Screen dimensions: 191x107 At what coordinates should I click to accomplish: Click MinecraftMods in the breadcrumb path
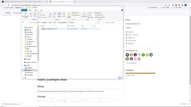62,23
